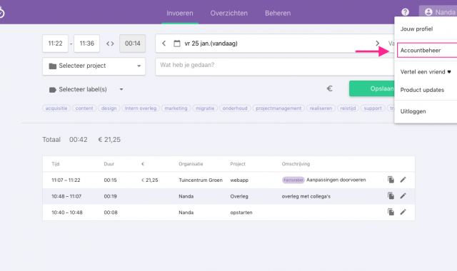Copy the 10:40 – 10:48 opstarten entry
The image size is (457, 271).
click(391, 212)
